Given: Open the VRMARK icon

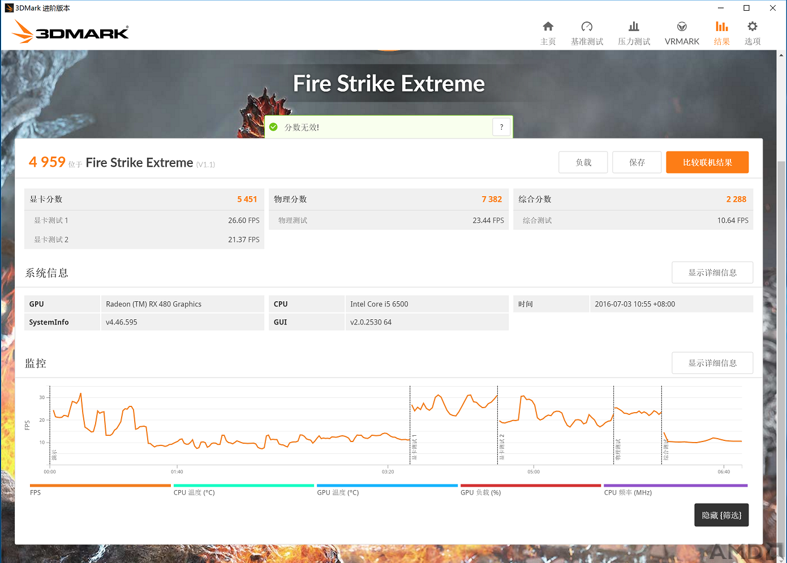Looking at the screenshot, I should 682,27.
